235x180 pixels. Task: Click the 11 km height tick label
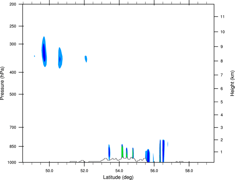pos(222,17)
